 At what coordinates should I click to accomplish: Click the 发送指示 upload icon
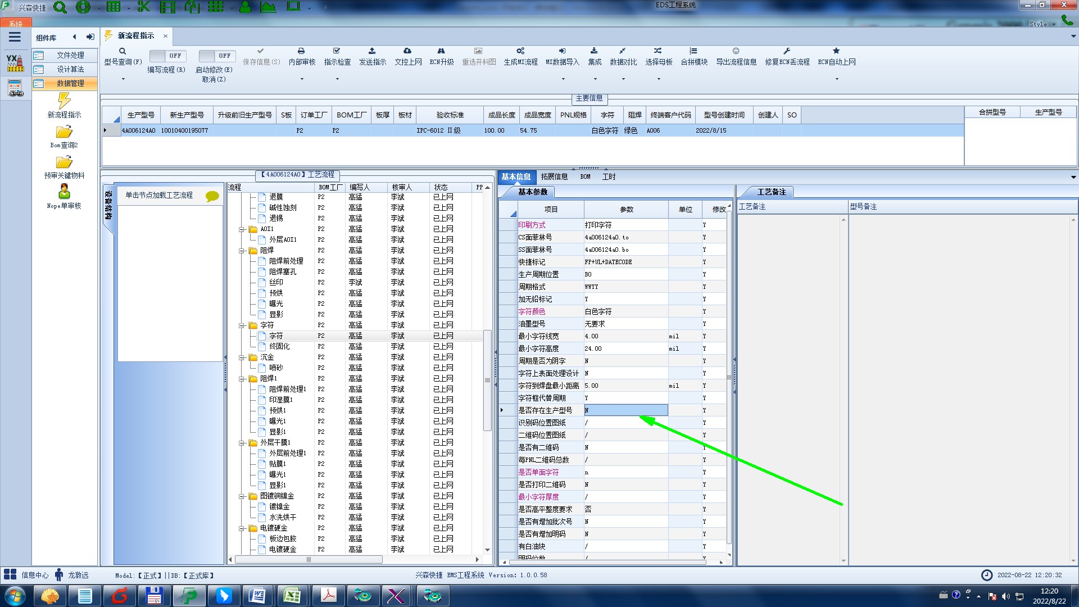[372, 51]
